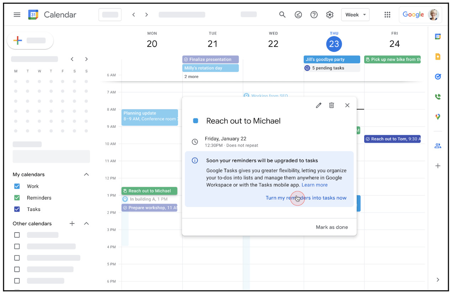452x294 pixels.
Task: Click the Mark as done button
Action: click(331, 227)
